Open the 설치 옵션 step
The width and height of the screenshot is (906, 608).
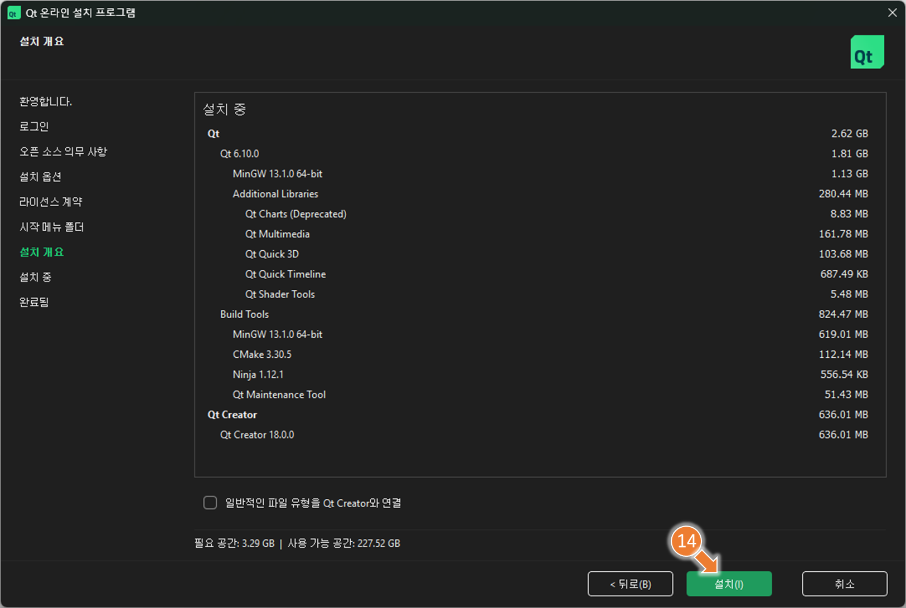[40, 177]
